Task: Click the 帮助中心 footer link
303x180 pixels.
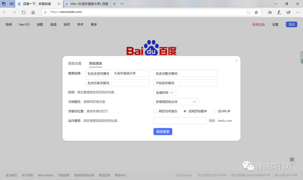Action: 121,175
